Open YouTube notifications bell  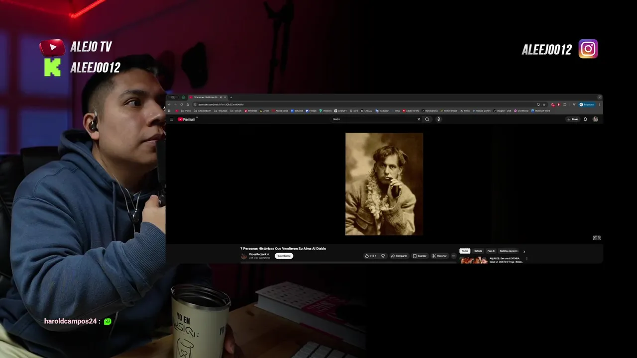585,119
